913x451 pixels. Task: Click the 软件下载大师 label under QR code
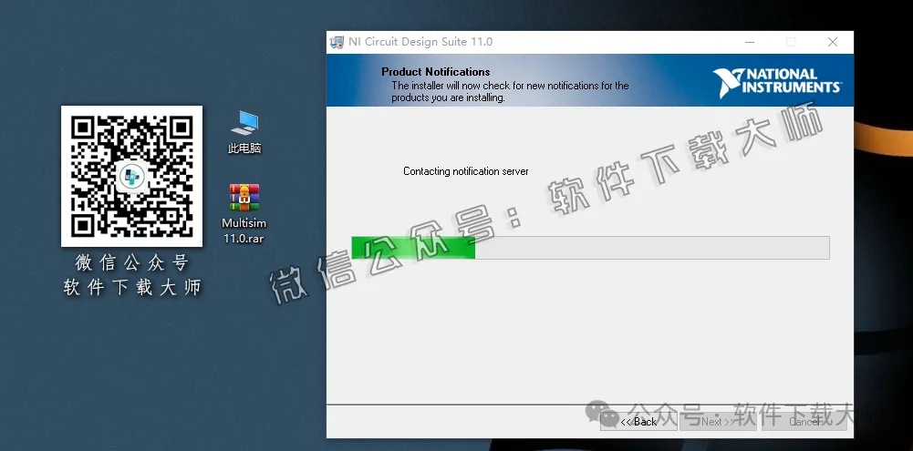click(131, 288)
